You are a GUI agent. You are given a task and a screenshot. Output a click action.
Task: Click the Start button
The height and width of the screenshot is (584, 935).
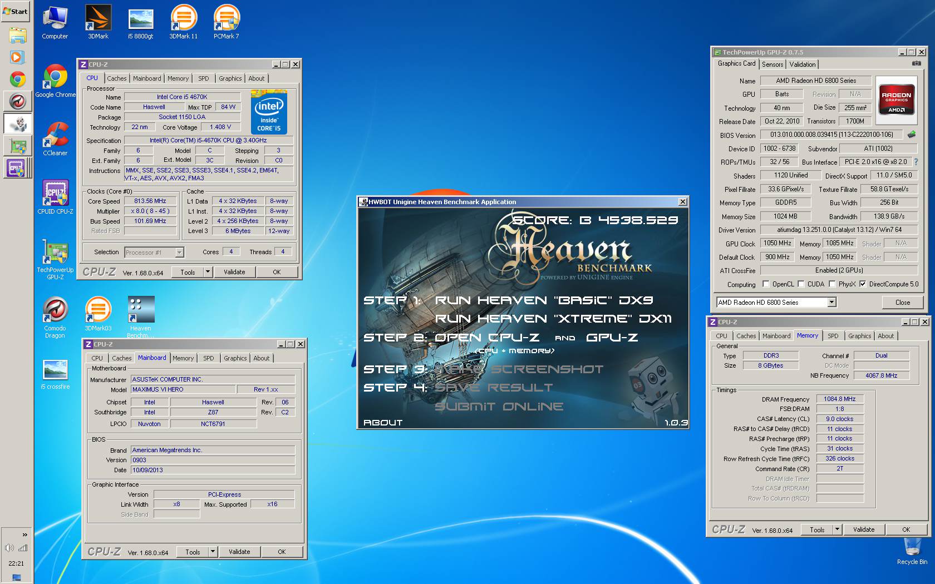tap(16, 11)
